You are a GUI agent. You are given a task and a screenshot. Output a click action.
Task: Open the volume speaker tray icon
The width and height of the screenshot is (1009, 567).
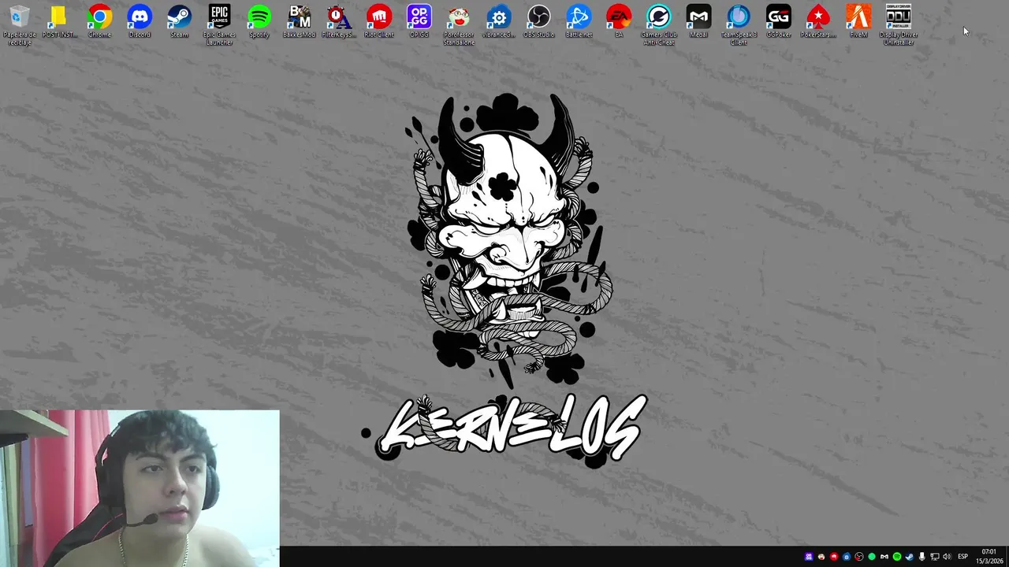coord(947,557)
